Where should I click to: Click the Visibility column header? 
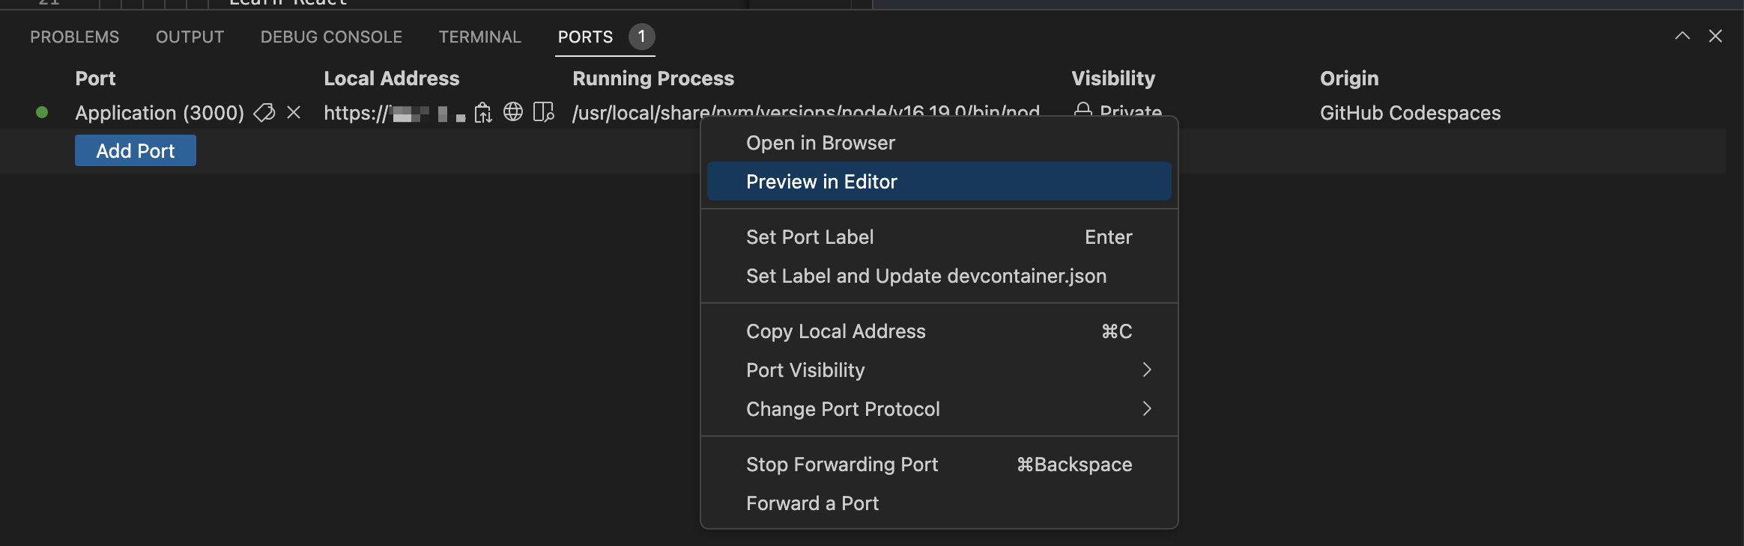[1113, 79]
